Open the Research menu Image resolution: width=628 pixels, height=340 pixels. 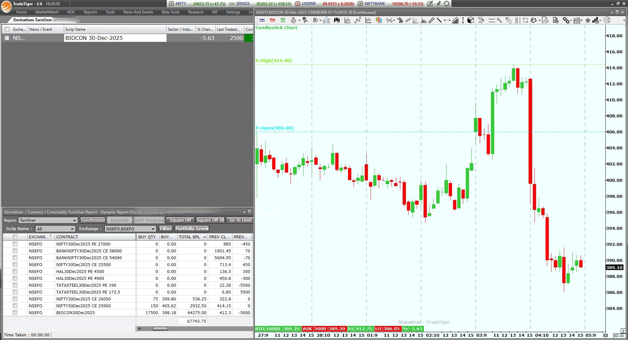pyautogui.click(x=196, y=12)
